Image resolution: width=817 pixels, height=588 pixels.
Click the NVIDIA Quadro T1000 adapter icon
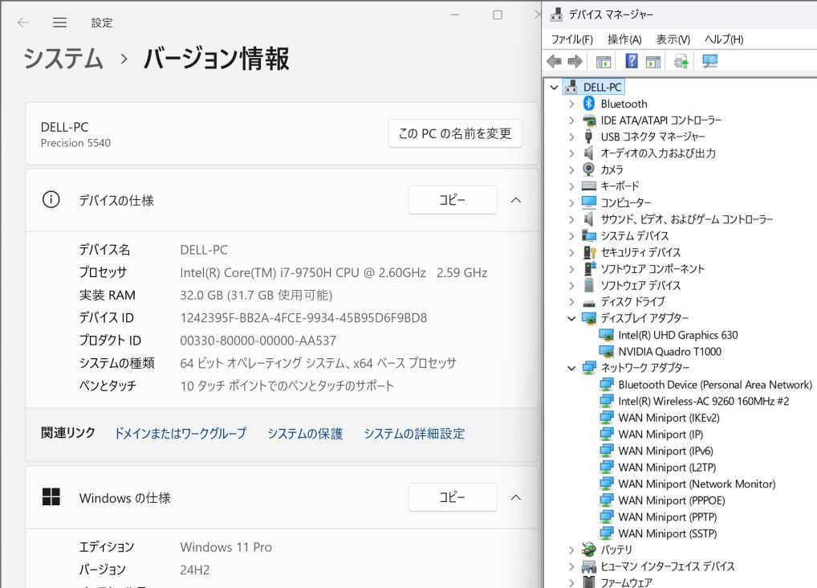(607, 351)
